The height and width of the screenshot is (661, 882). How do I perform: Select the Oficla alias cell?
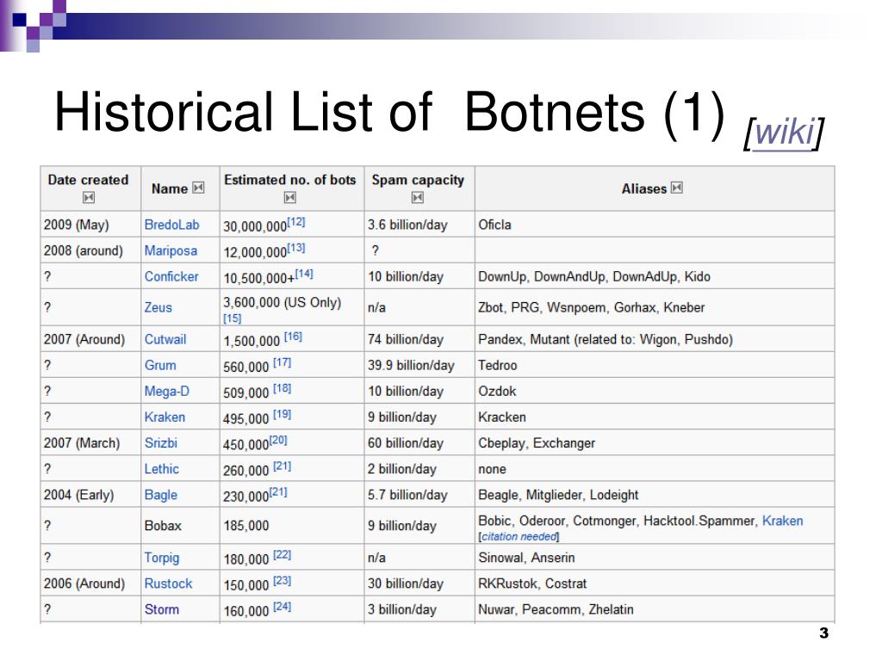coord(655,225)
